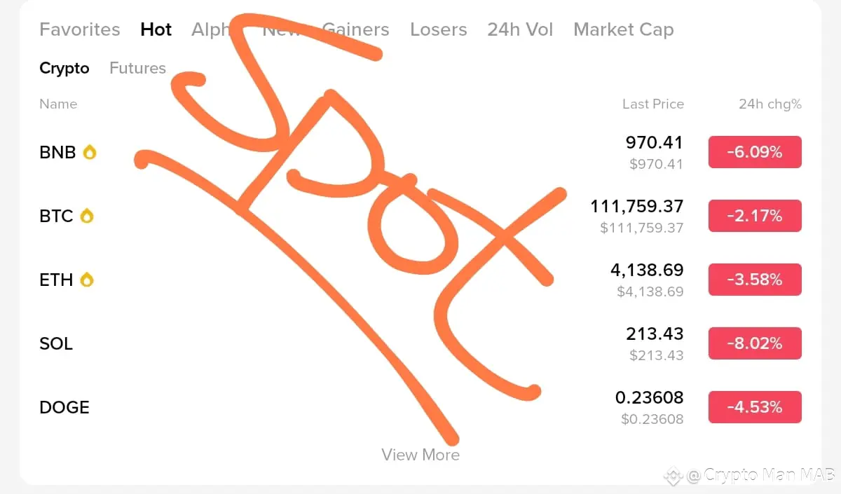Tap the flame icon next to BNB

[89, 152]
